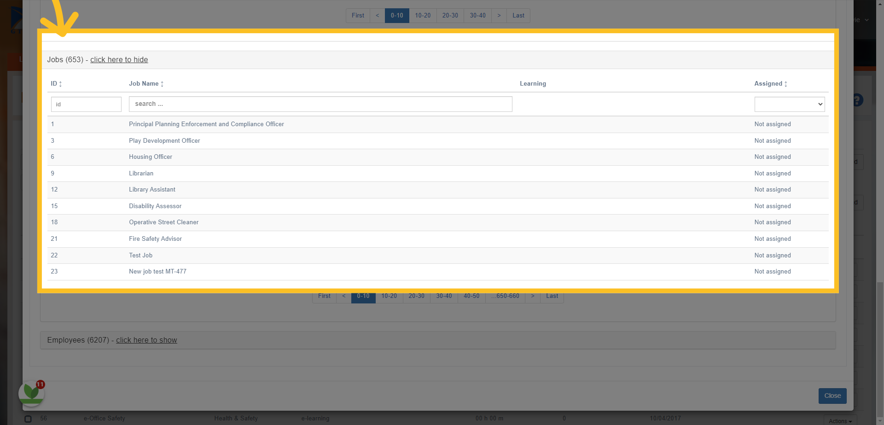Select New job test MT-477 row
This screenshot has height=425, width=884.
click(x=438, y=272)
